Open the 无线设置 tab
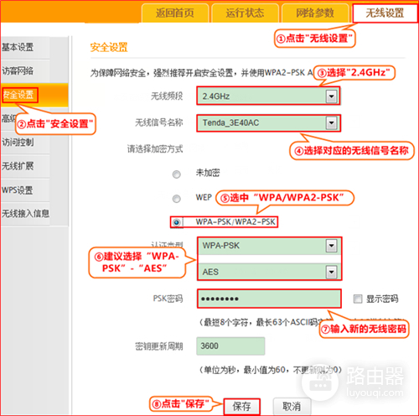The width and height of the screenshot is (419, 416). (385, 13)
